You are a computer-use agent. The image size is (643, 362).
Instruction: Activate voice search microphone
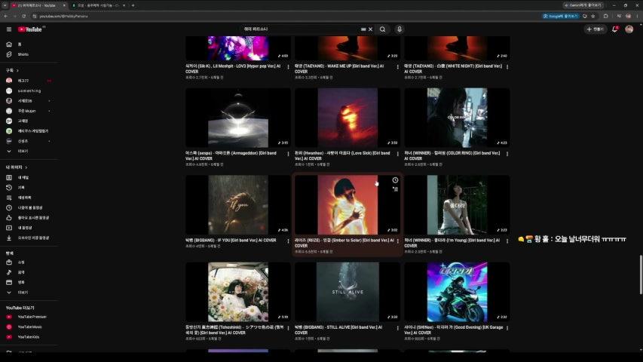tap(399, 29)
